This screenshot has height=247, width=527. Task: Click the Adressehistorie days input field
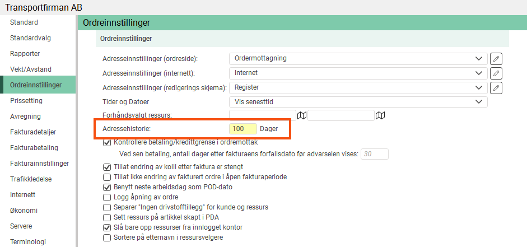pos(242,129)
